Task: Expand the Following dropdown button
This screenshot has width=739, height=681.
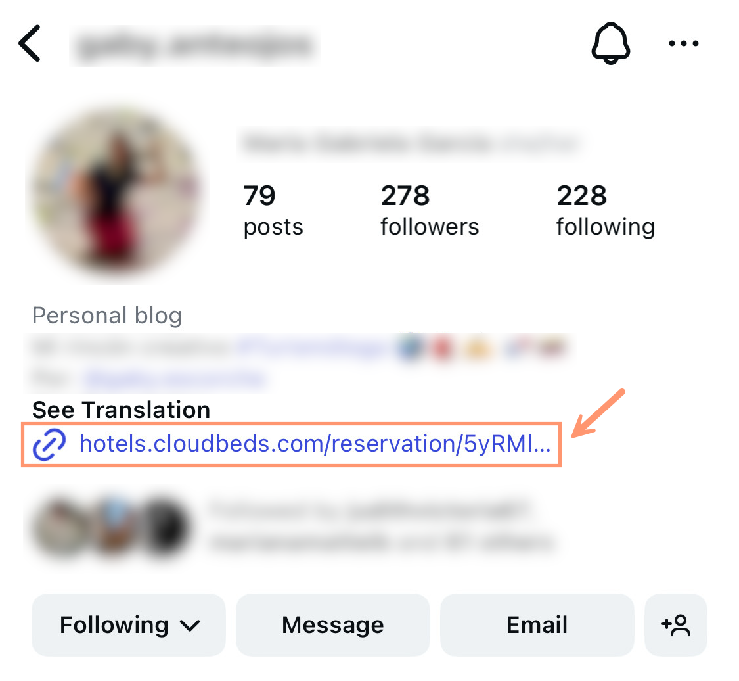Action: [129, 625]
